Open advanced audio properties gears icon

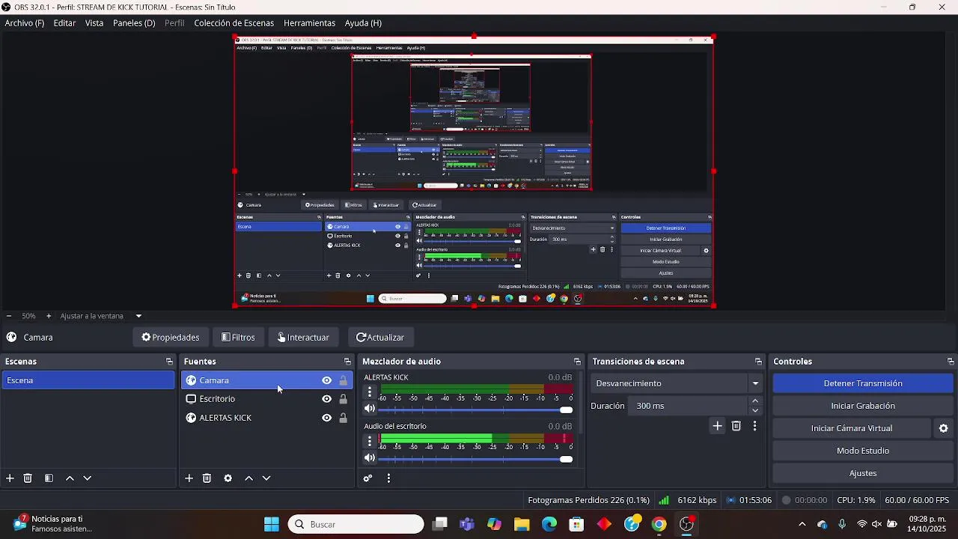(x=367, y=478)
